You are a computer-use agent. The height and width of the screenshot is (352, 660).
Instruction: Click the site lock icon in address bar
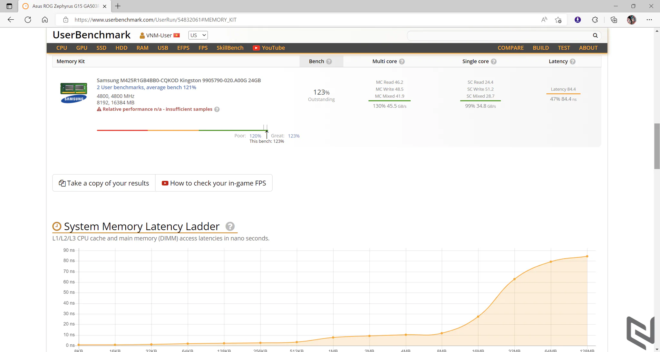[66, 20]
